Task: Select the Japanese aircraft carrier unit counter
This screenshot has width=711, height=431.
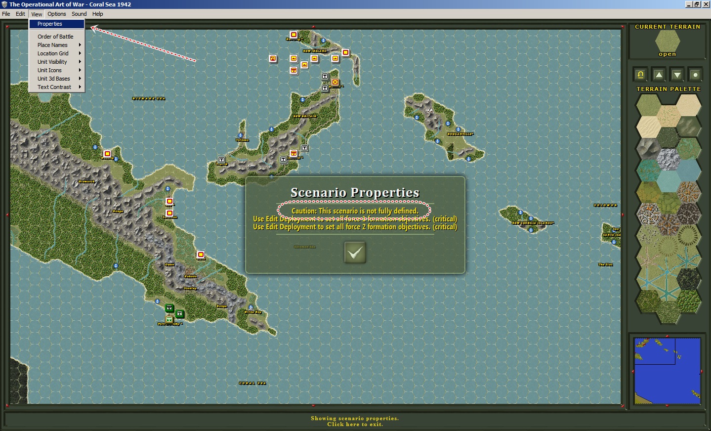Action: [273, 59]
